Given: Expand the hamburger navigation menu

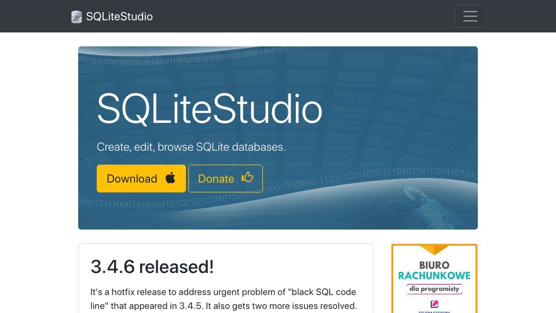Looking at the screenshot, I should click(x=470, y=16).
